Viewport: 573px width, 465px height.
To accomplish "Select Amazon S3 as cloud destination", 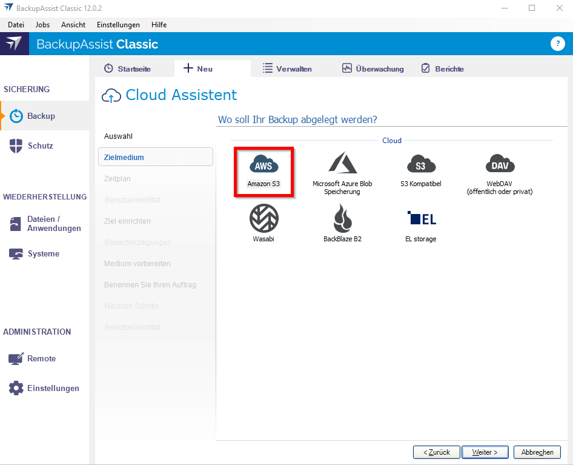I will [263, 166].
